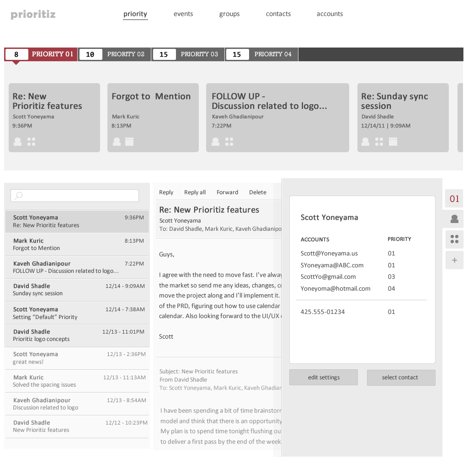Click the search magnifier icon
468x457 pixels.
(x=18, y=196)
